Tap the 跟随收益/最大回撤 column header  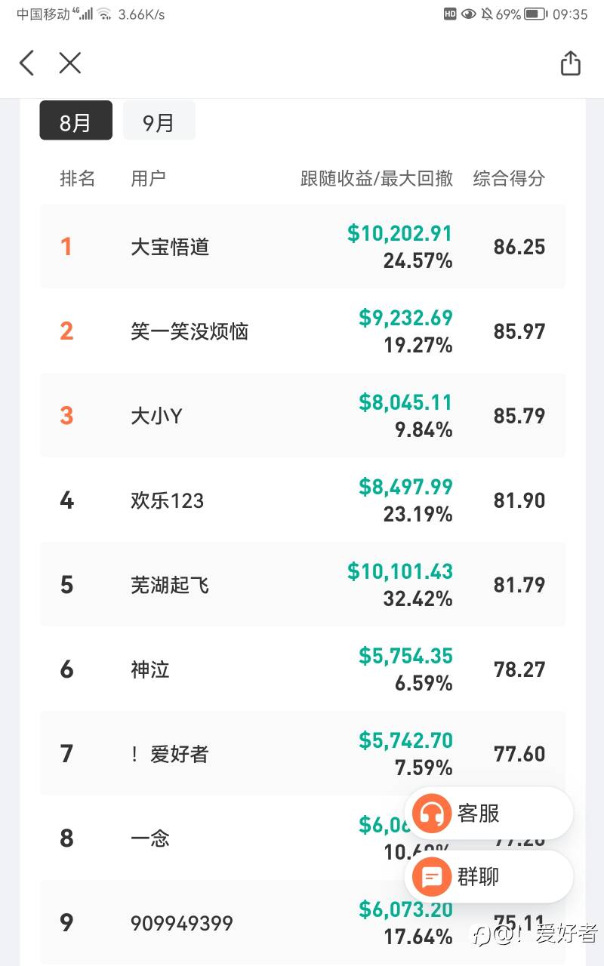point(377,179)
